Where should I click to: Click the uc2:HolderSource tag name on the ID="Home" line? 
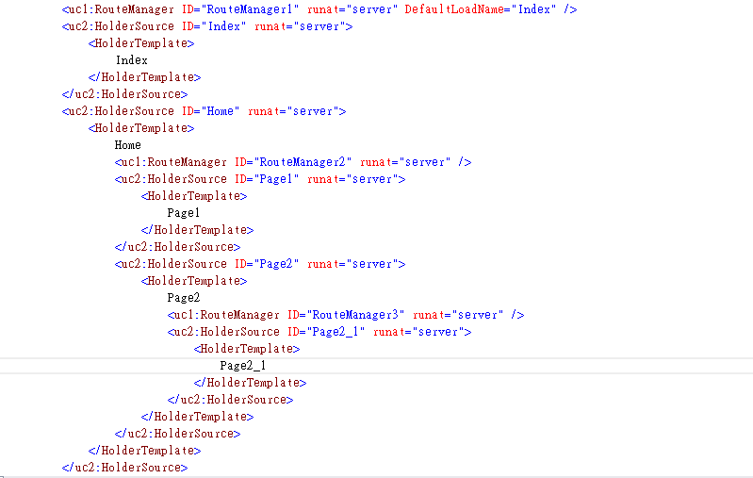[x=121, y=111]
